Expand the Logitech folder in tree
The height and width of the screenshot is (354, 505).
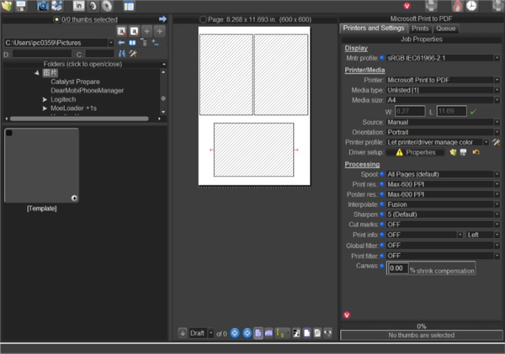(44, 99)
